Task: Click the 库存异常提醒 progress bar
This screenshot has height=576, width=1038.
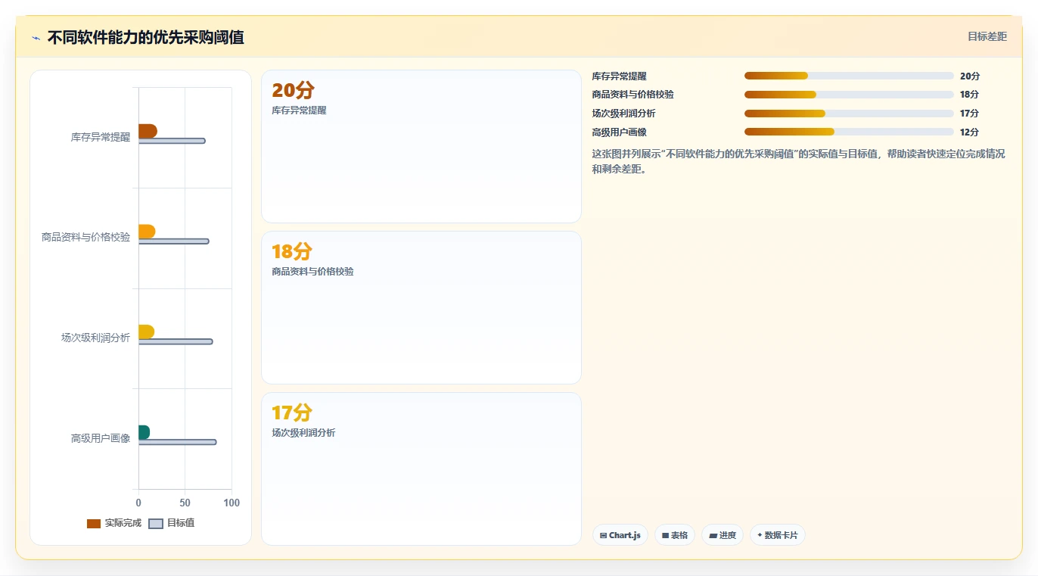Action: coord(849,76)
